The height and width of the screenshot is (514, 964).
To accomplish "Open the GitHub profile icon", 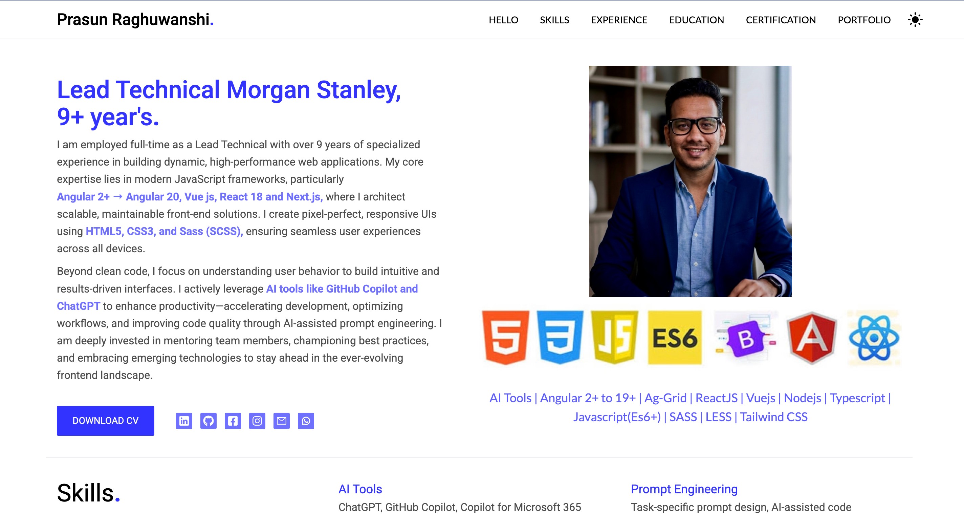I will [x=209, y=421].
